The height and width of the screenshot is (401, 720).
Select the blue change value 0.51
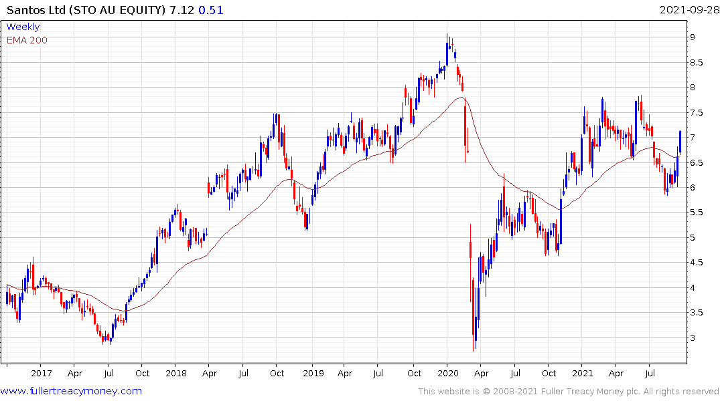(211, 10)
